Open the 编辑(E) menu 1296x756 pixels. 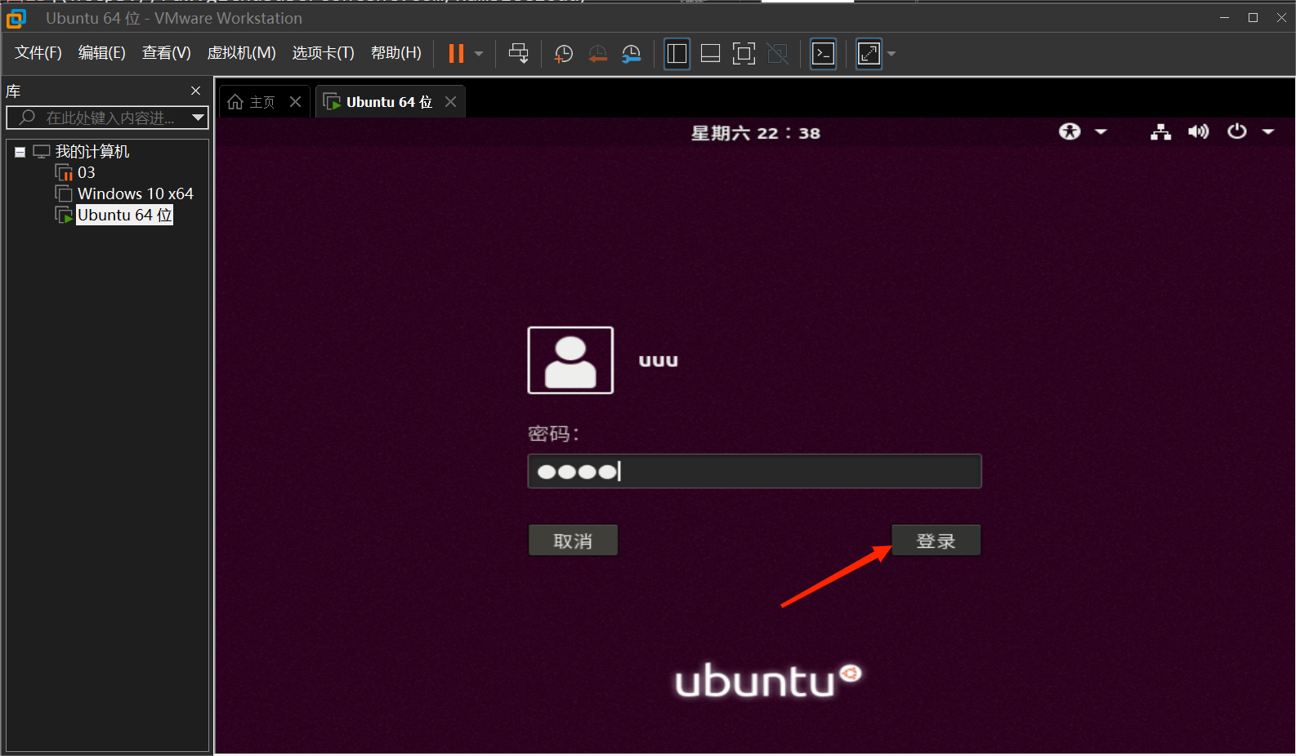[x=102, y=53]
